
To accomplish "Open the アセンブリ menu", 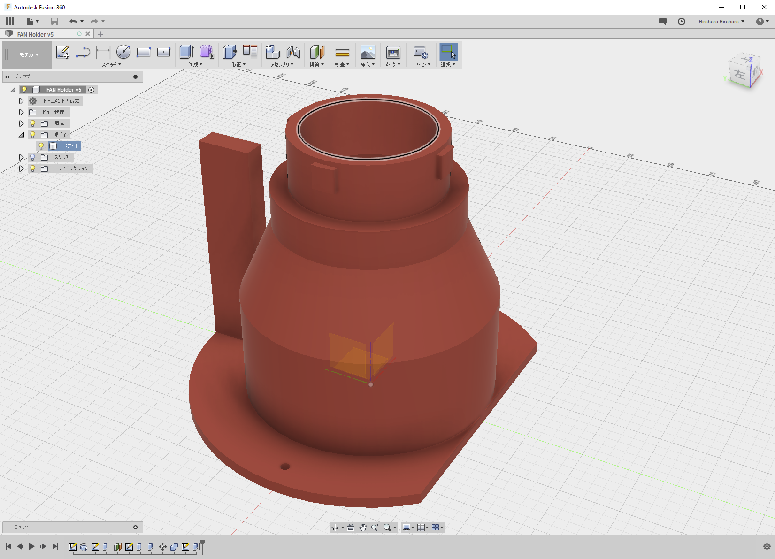I will (x=282, y=65).
